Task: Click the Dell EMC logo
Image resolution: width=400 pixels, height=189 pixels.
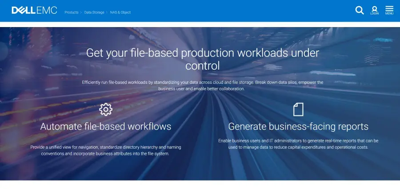Action: pyautogui.click(x=34, y=10)
